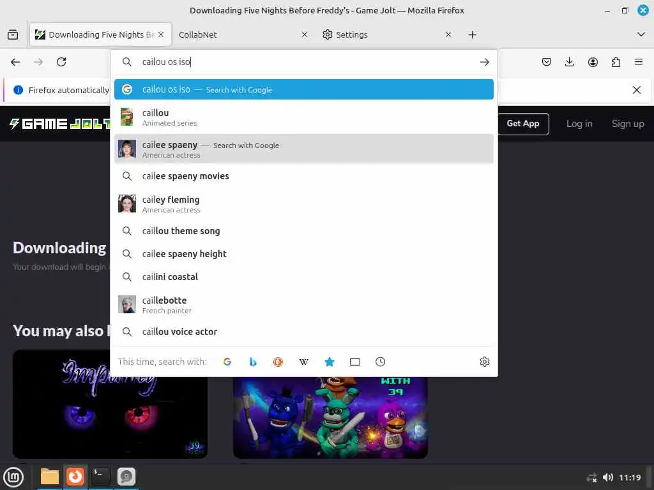The width and height of the screenshot is (654, 490).
Task: Choose the caillou Animated series suggestion
Action: 303,117
